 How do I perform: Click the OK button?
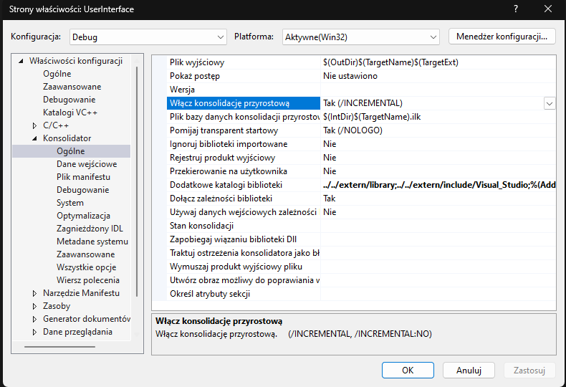click(408, 371)
